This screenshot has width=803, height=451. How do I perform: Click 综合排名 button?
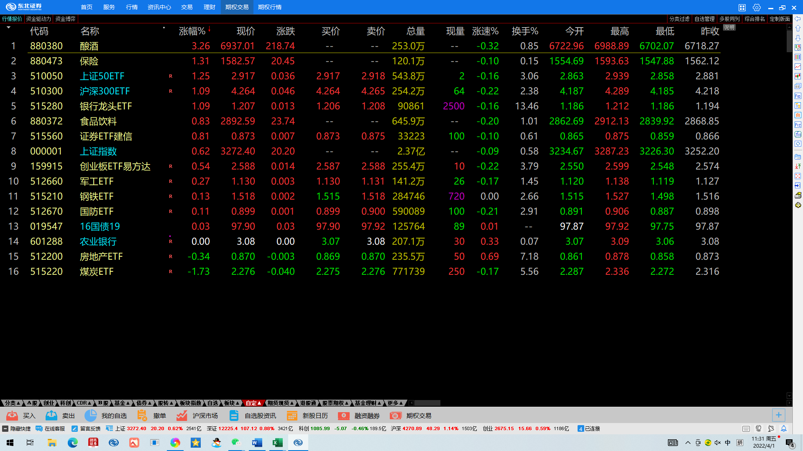point(754,19)
